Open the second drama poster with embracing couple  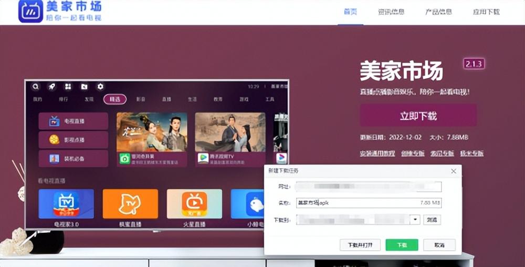(x=230, y=132)
